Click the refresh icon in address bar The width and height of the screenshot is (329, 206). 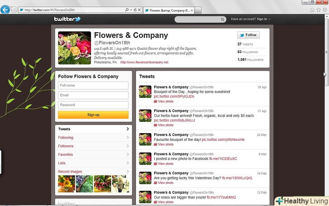coord(135,10)
